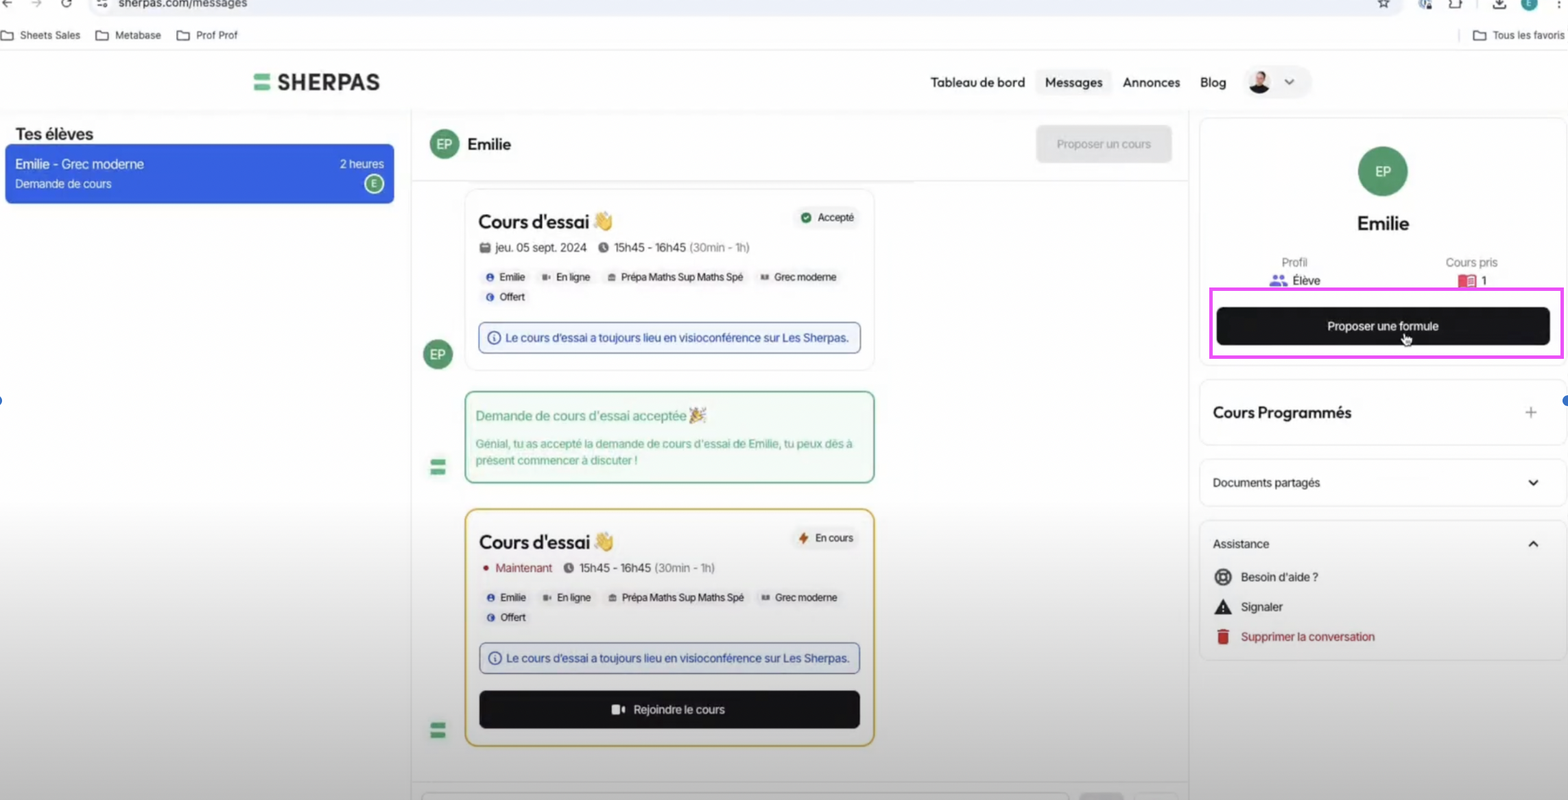Open the Annonces menu item

coord(1150,82)
